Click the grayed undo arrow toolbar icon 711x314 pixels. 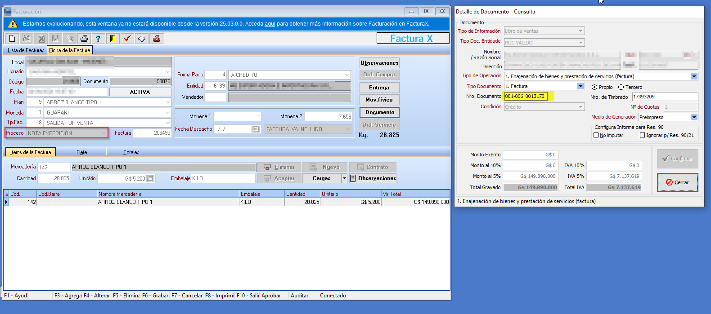coord(70,39)
